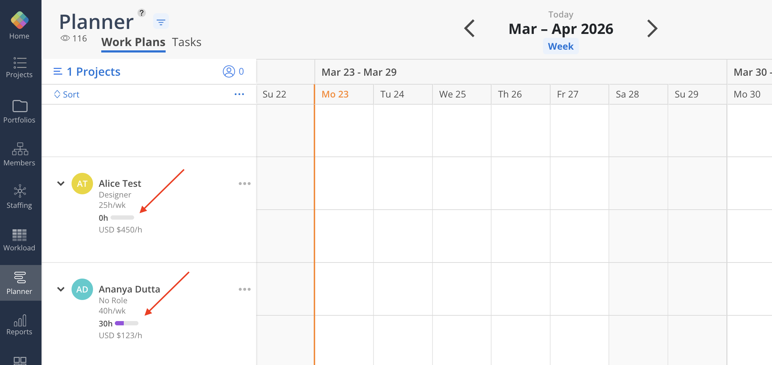This screenshot has height=365, width=772.
Task: Click the Sort link
Action: [67, 95]
